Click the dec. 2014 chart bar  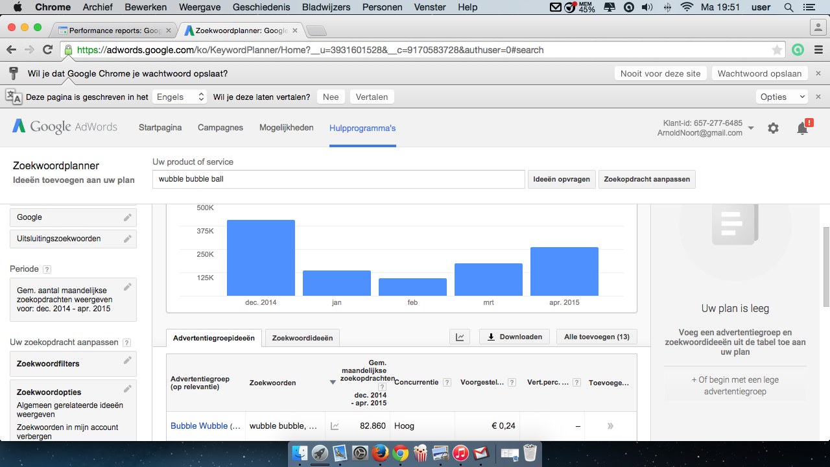pos(261,258)
